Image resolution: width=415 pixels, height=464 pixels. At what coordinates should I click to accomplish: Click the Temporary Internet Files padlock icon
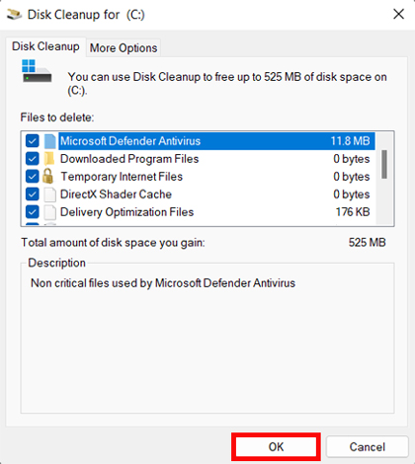coord(48,176)
